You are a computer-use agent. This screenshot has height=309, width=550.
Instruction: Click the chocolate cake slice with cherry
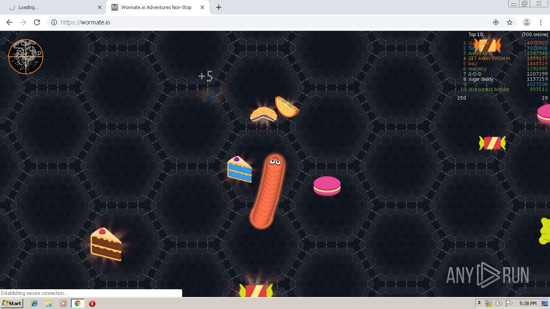coord(106,244)
